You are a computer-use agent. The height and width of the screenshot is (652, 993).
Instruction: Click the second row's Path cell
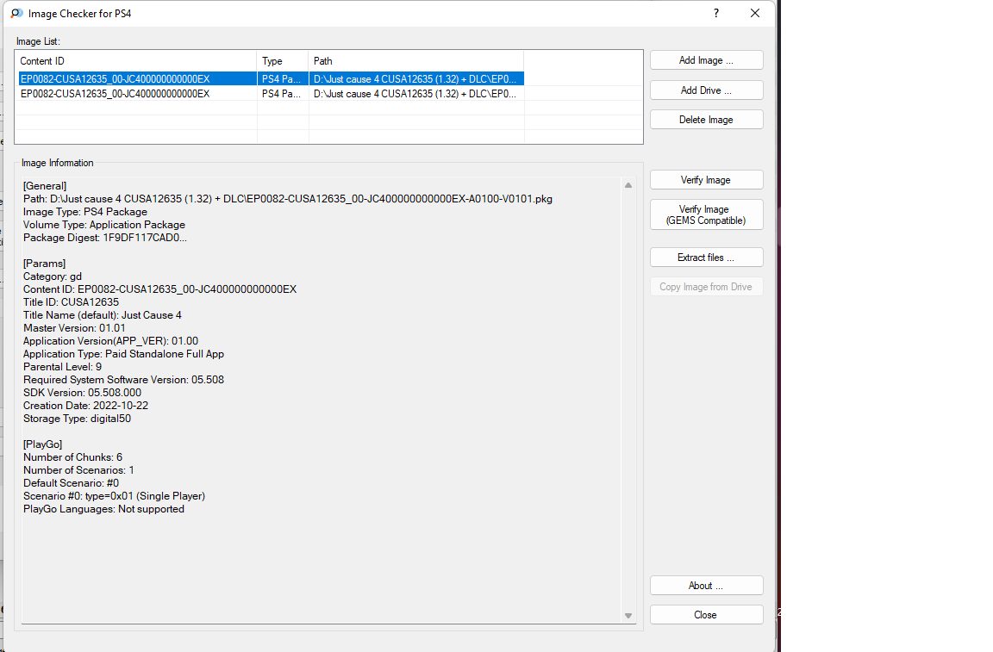(x=415, y=94)
